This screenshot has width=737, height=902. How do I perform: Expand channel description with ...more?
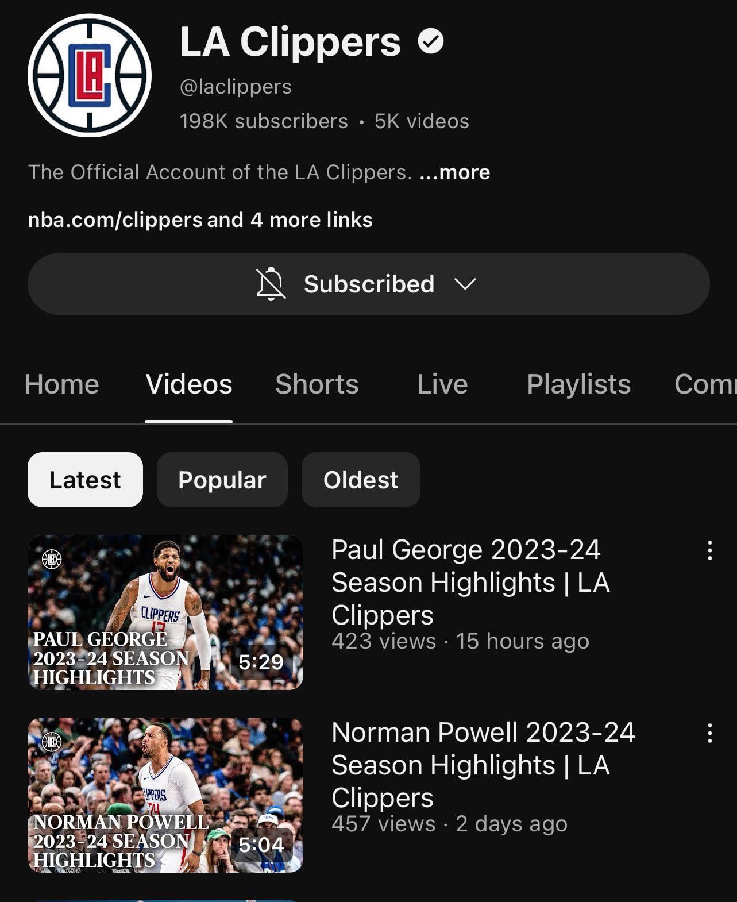click(x=454, y=172)
